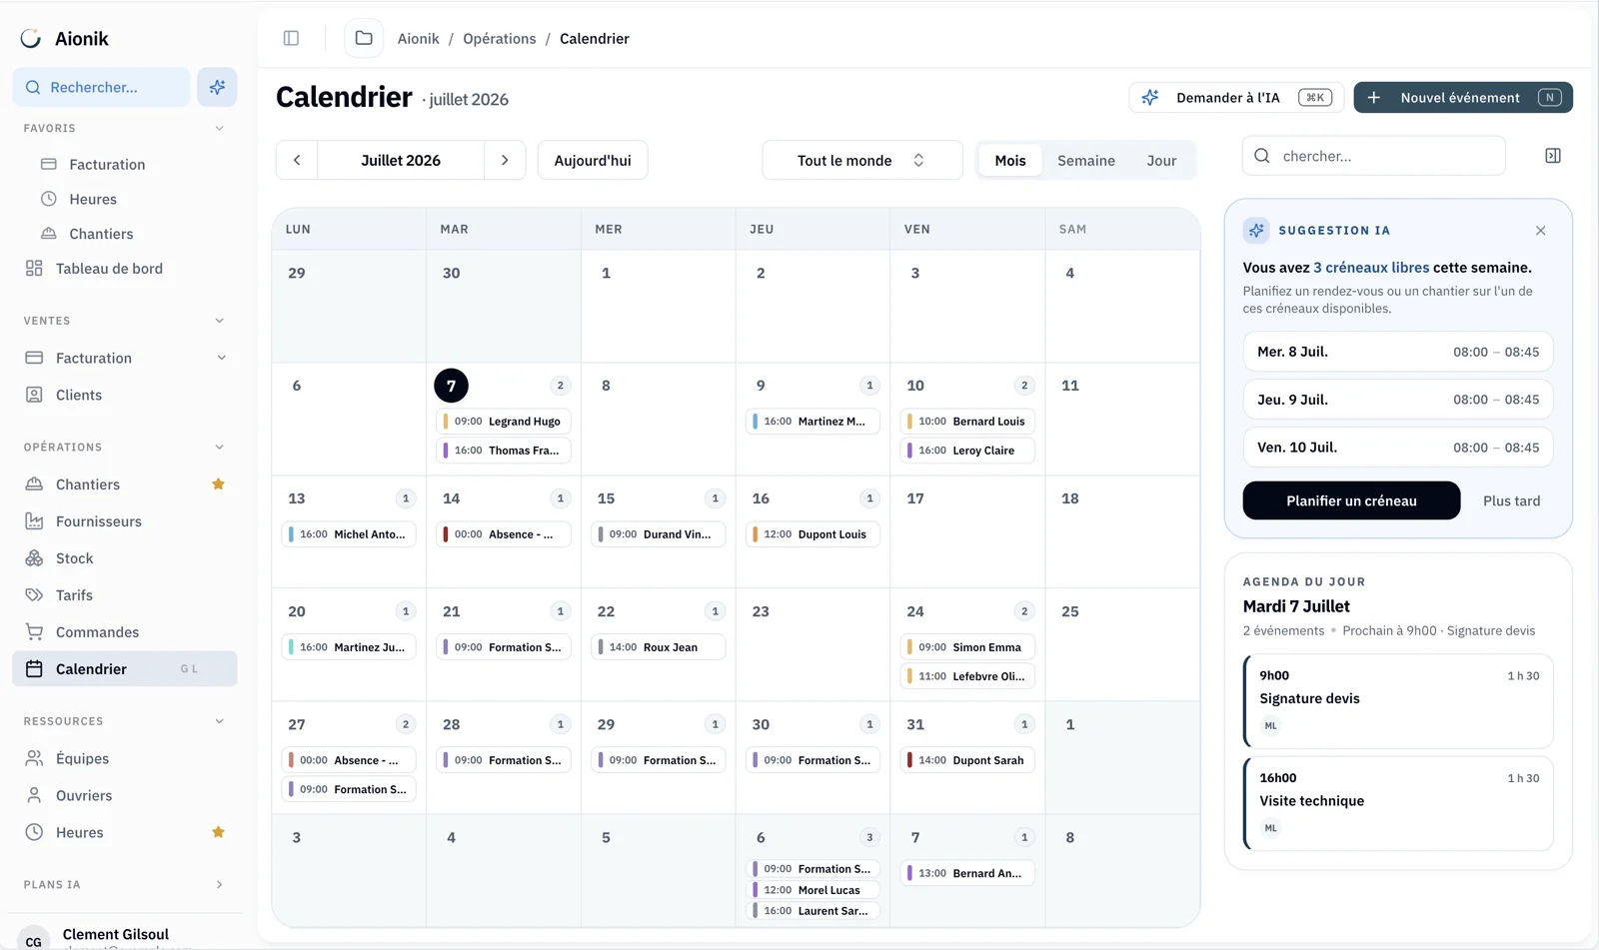Select the Jeu. 9 Juil. slot
Viewport: 1599px width, 950px height.
[1398, 400]
